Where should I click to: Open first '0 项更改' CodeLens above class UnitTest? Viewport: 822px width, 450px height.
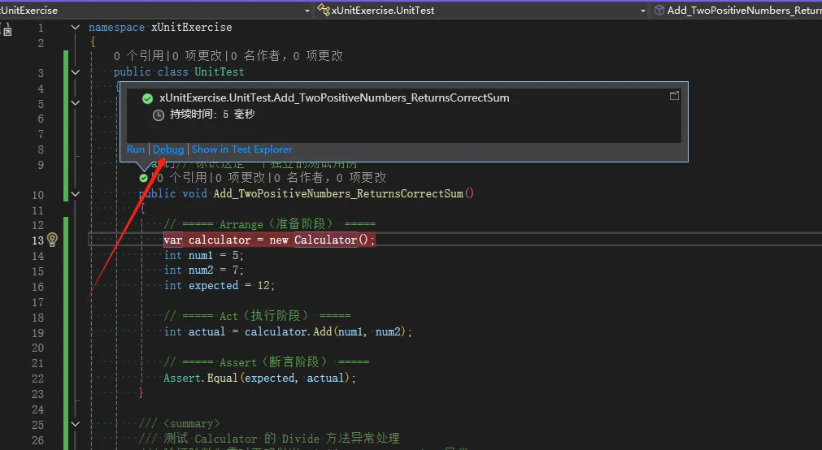197,55
